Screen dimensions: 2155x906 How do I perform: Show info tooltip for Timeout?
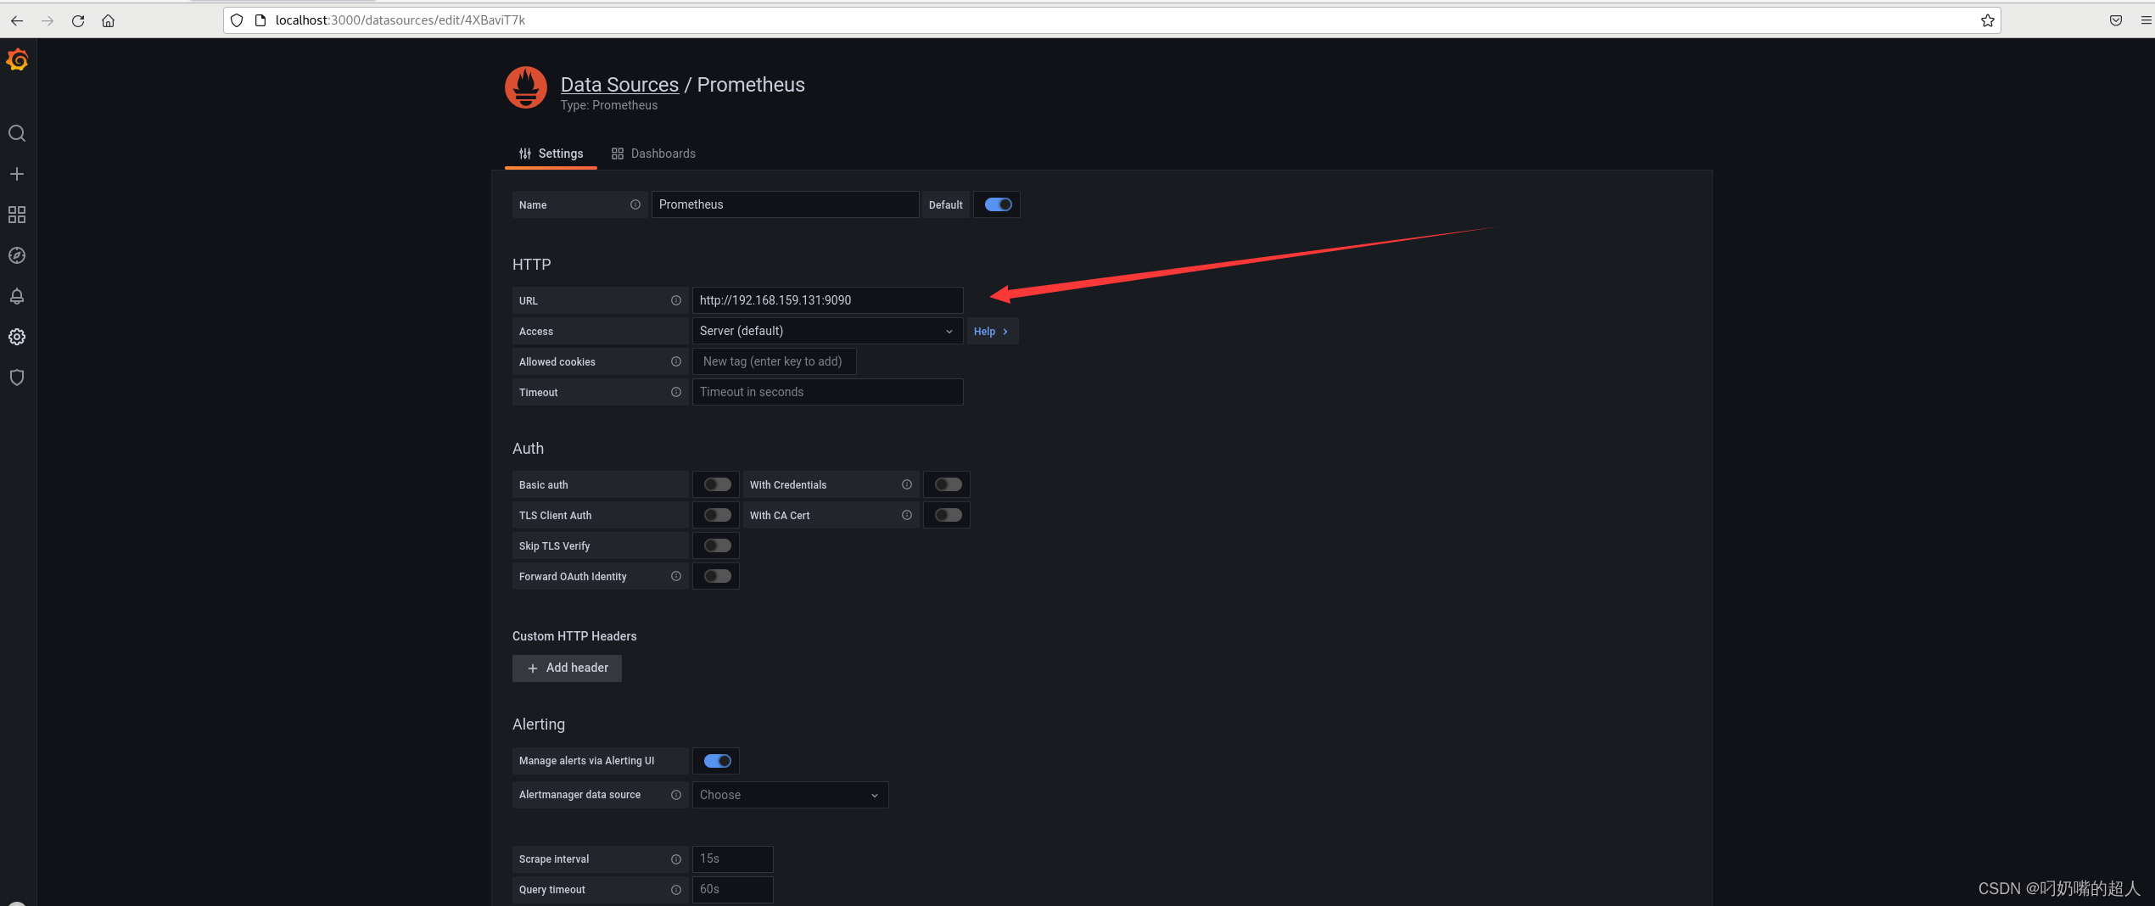[676, 392]
